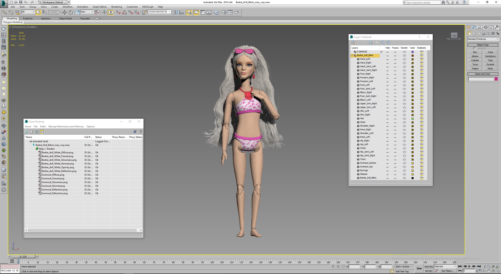Collapse the Name and Color rollout
The width and height of the screenshot is (501, 274).
pos(483,74)
